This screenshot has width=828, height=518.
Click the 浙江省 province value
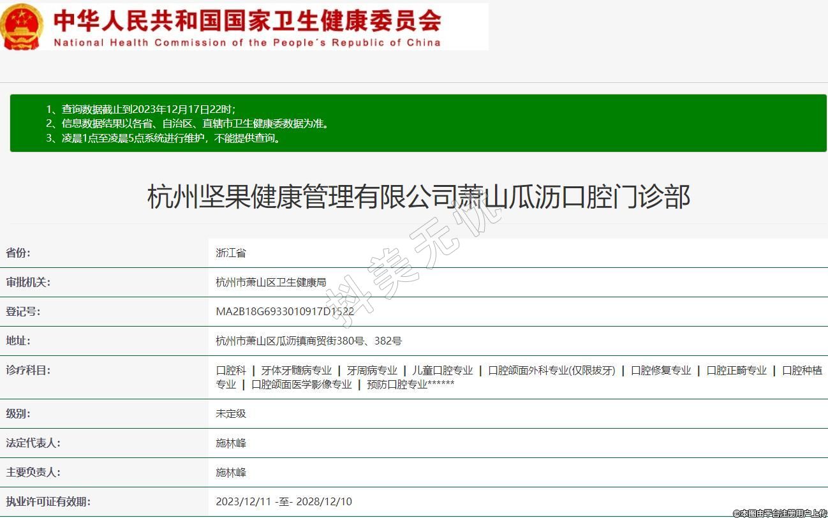point(231,253)
